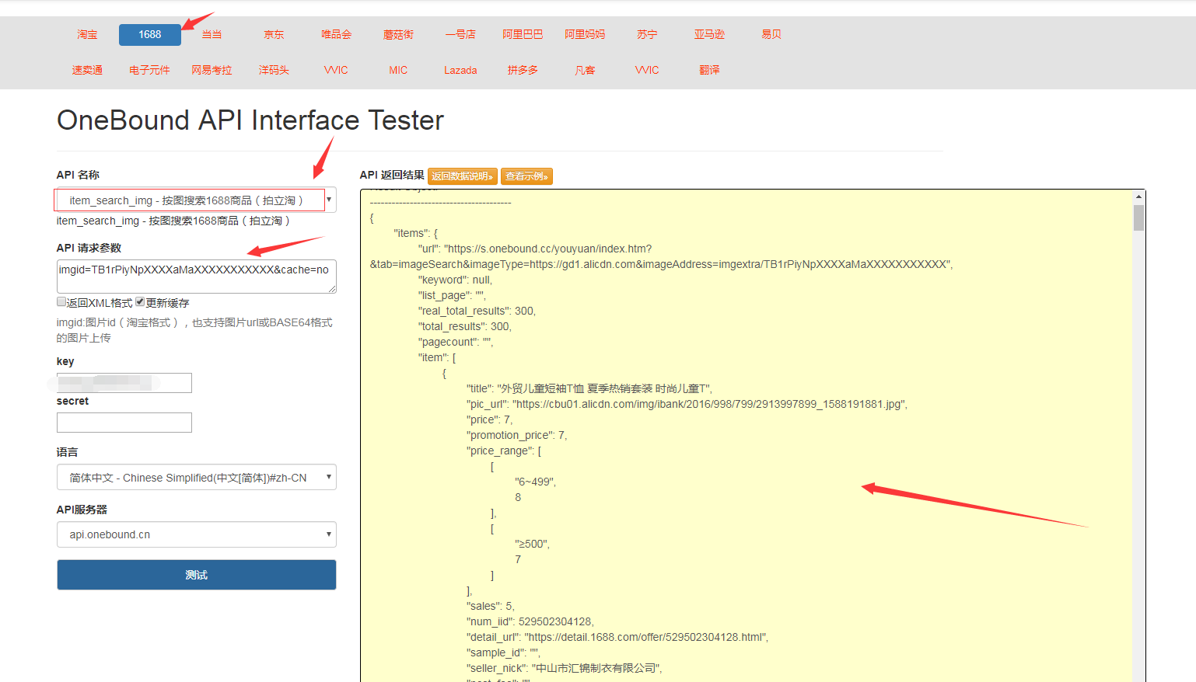The image size is (1196, 682).
Task: Click the 拼多多 link
Action: 522,70
